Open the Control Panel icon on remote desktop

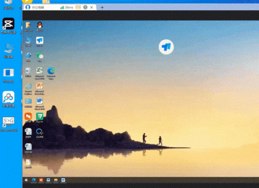coord(28,101)
